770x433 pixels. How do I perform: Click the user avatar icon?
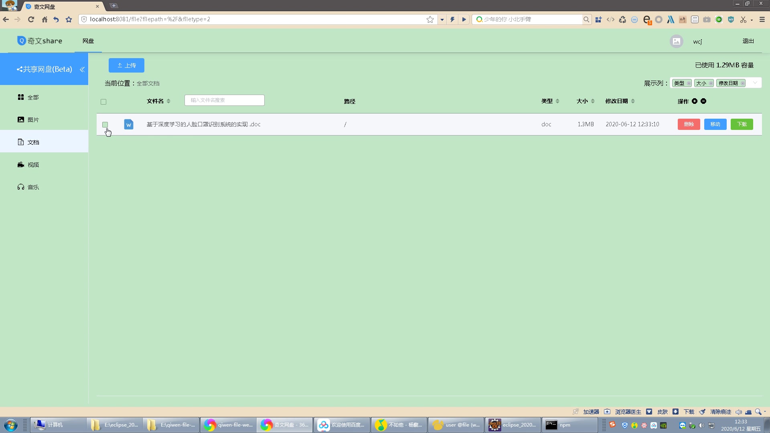click(677, 41)
